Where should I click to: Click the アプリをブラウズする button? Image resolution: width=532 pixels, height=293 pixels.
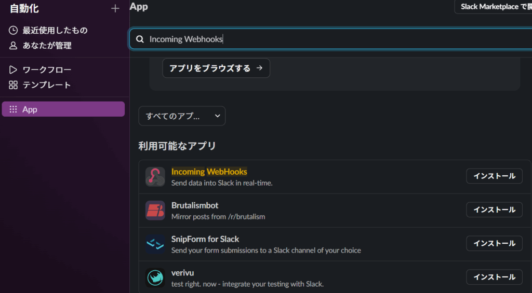(216, 68)
